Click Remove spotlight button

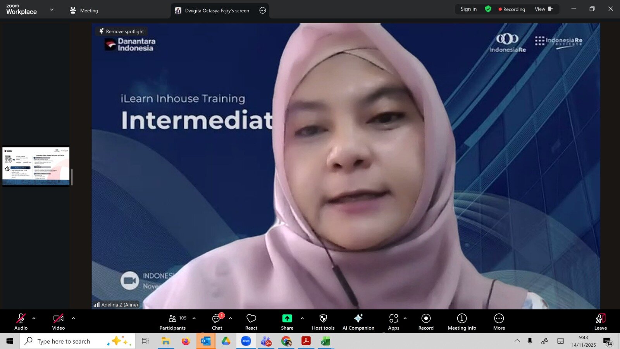tap(121, 31)
